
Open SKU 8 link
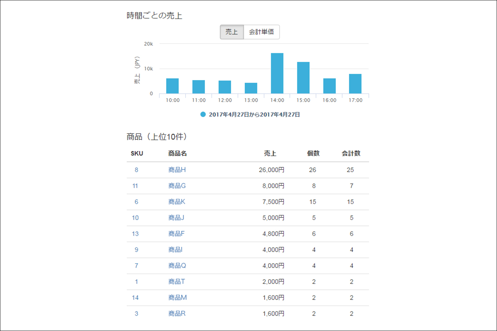pyautogui.click(x=137, y=170)
